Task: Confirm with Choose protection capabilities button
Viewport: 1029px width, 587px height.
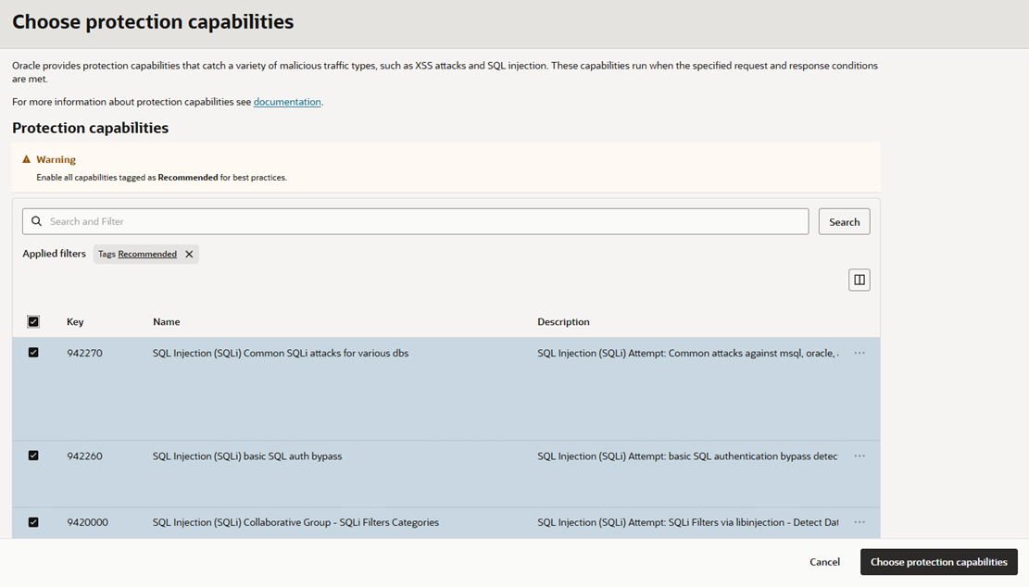Action: click(x=938, y=562)
